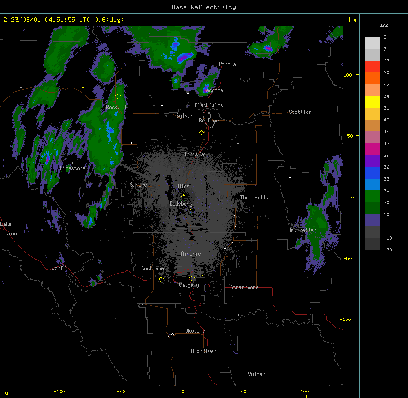Click the 100 tick on the right axis
This screenshot has height=398, width=408.
coord(347,75)
